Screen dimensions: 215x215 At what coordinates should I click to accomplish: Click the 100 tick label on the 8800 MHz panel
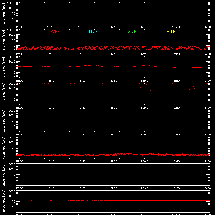pyautogui.click(x=13, y=175)
